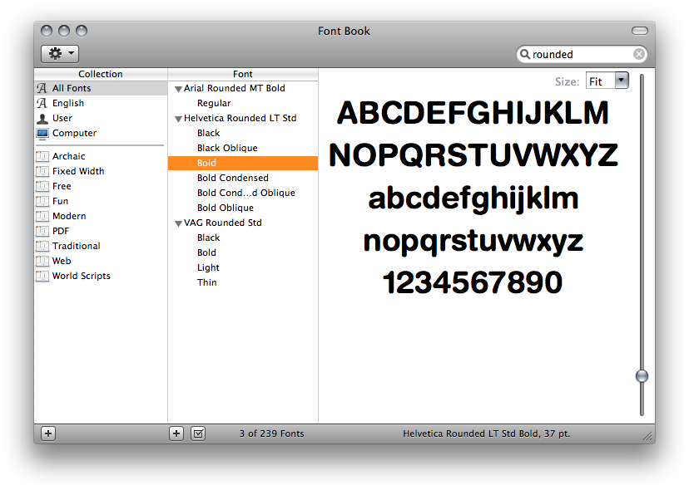Click the add fonts plus button
689x490 pixels.
(x=176, y=433)
